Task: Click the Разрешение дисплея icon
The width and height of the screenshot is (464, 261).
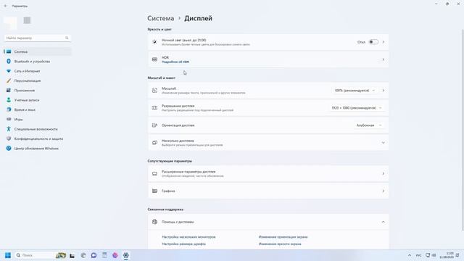Action: point(154,108)
